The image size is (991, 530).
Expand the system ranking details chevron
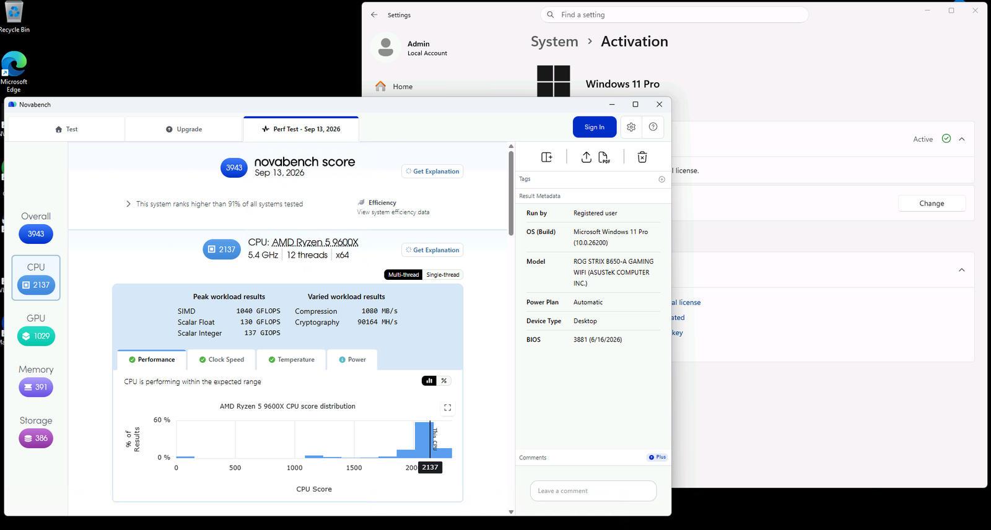coord(128,204)
